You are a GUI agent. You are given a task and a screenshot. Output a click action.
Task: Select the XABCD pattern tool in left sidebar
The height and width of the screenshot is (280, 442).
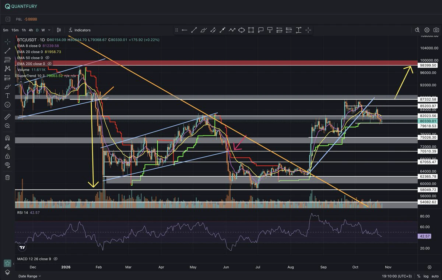(x=7, y=68)
